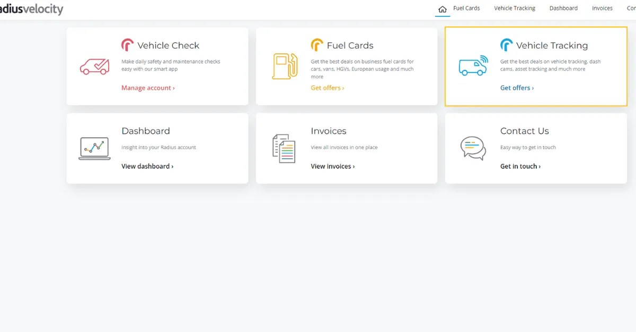Click the radiusvelocity logo in header
Image resolution: width=636 pixels, height=332 pixels.
point(31,9)
